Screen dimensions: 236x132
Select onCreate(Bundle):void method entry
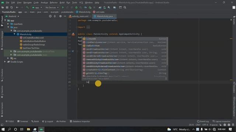pyautogui.click(x=33, y=38)
